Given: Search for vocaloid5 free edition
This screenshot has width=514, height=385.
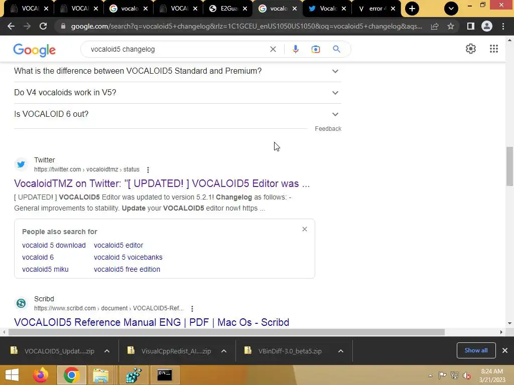Looking at the screenshot, I should point(127,269).
